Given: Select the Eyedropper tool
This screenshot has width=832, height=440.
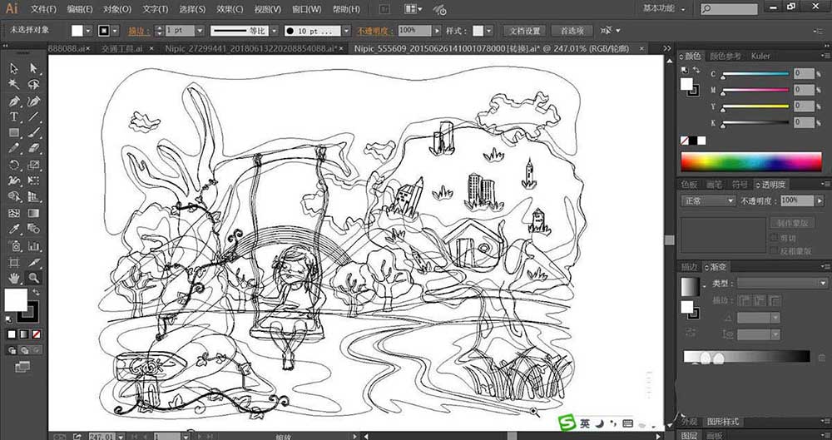Looking at the screenshot, I should coord(14,230).
